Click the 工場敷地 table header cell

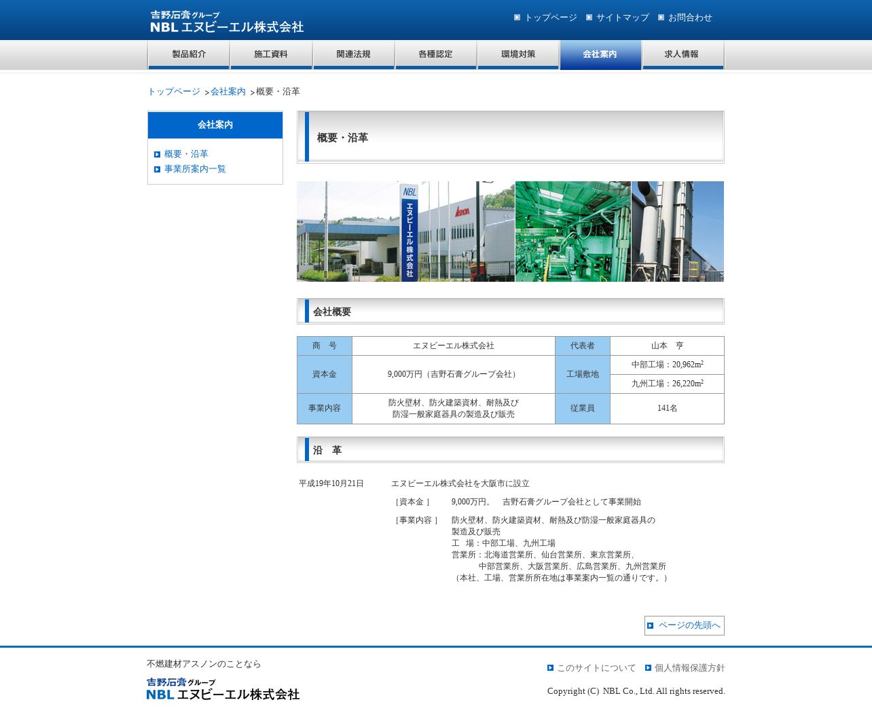point(583,375)
